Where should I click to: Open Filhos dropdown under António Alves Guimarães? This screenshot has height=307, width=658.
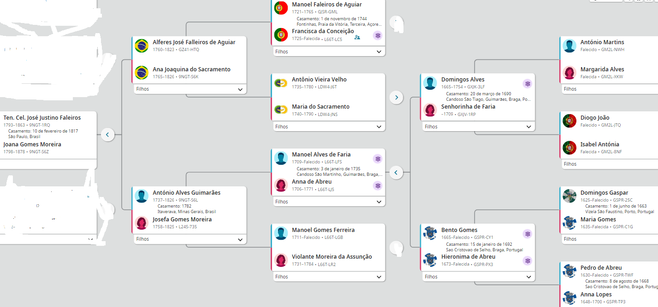[x=240, y=239]
